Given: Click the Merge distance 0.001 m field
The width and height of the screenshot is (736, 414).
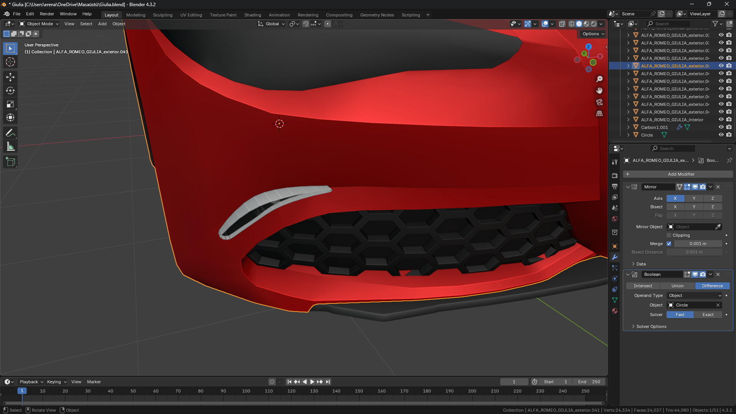Looking at the screenshot, I should tap(698, 244).
